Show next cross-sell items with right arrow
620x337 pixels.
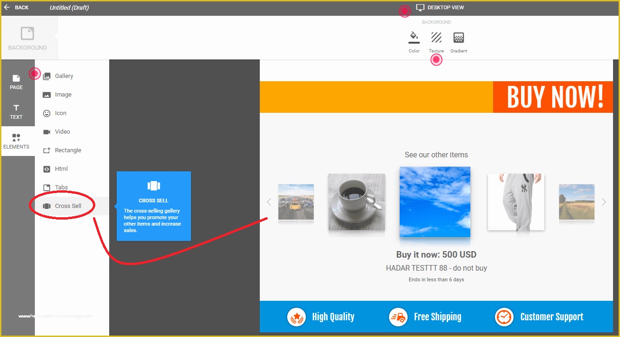pyautogui.click(x=604, y=202)
